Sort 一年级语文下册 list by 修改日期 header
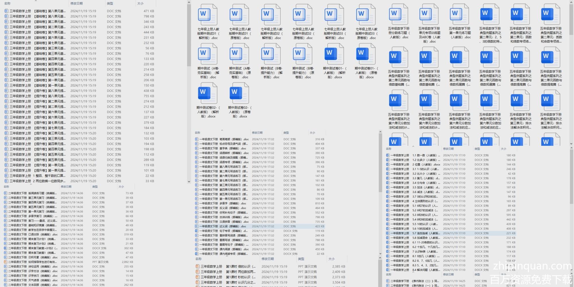574x287 pixels. [x=257, y=133]
